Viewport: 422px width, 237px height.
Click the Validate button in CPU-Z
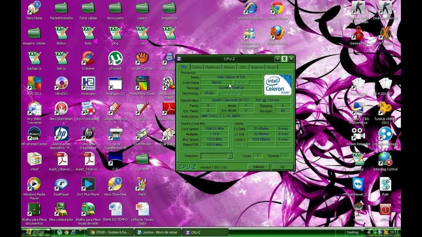pos(258,167)
